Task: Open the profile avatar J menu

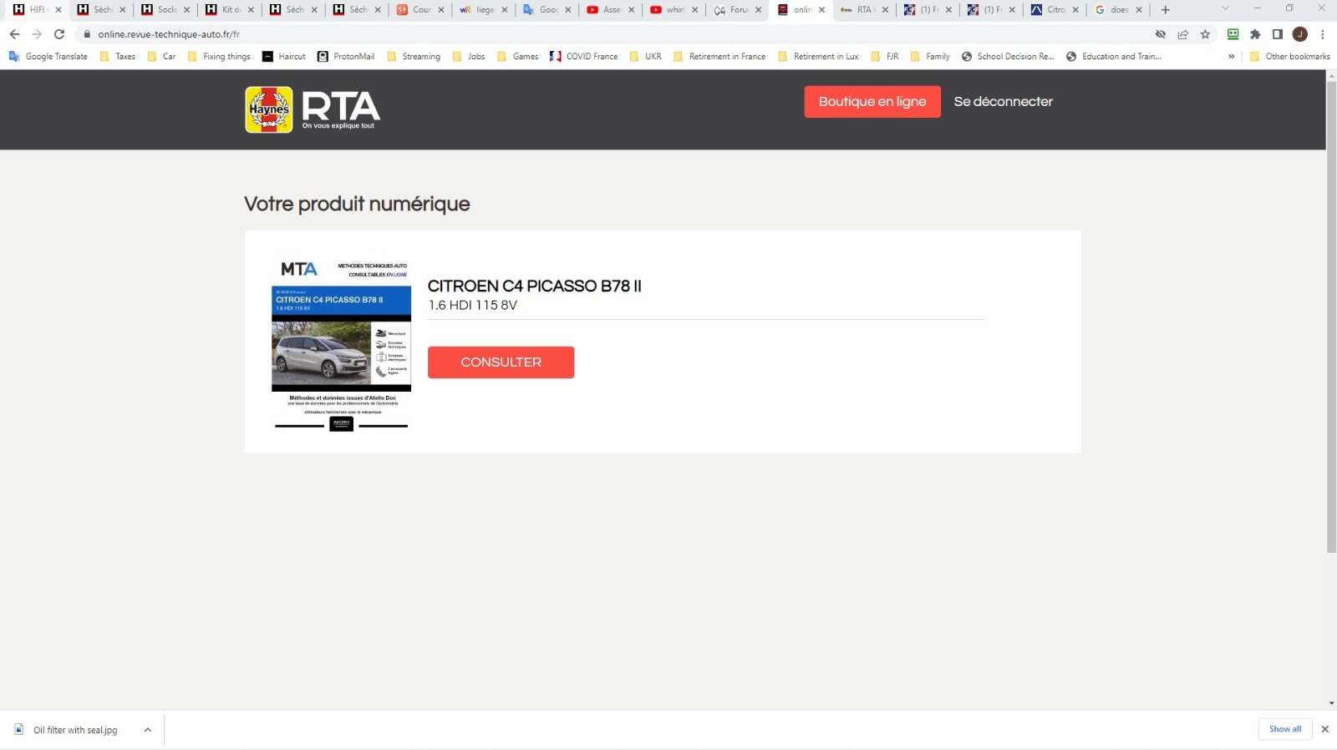Action: [1299, 34]
